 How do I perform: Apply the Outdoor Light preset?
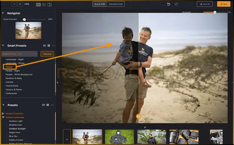(x=16, y=121)
